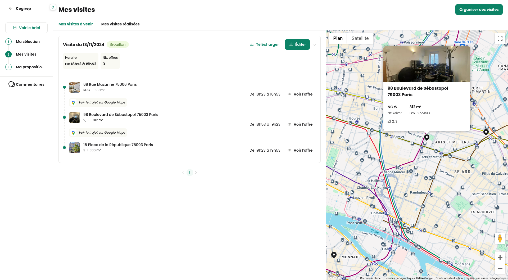Zoom in on the map

pyautogui.click(x=500, y=258)
